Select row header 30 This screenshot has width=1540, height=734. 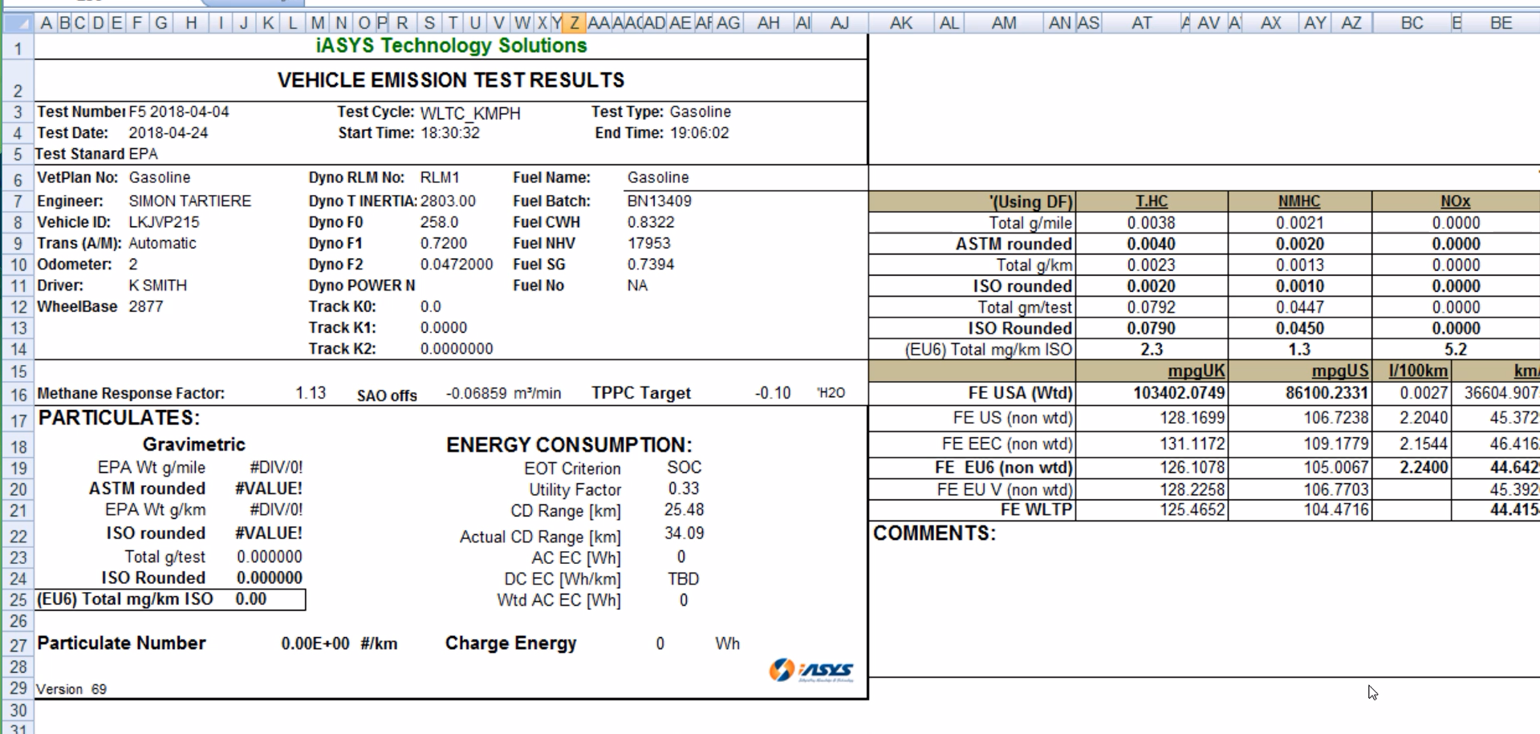click(18, 710)
